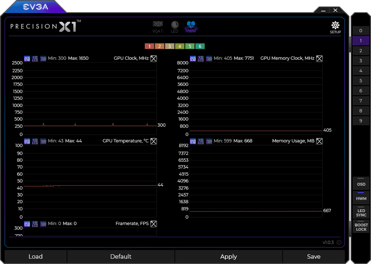Toggle KB LCD for Framerate graph
The image size is (371, 264).
coord(35,224)
